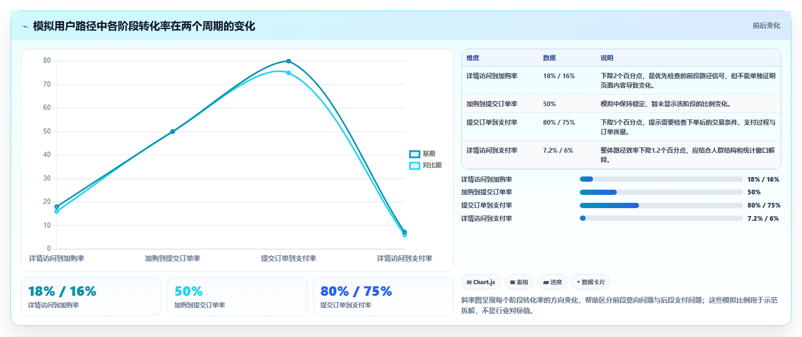The width and height of the screenshot is (802, 337).
Task: Select the 前后变化 label in the header
Action: pos(766,25)
